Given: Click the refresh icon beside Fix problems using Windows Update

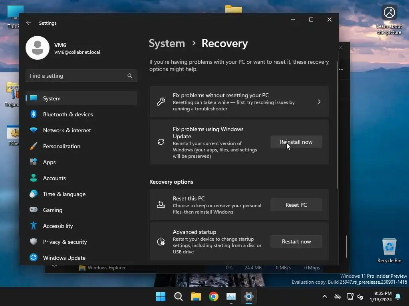Looking at the screenshot, I should pos(161,142).
